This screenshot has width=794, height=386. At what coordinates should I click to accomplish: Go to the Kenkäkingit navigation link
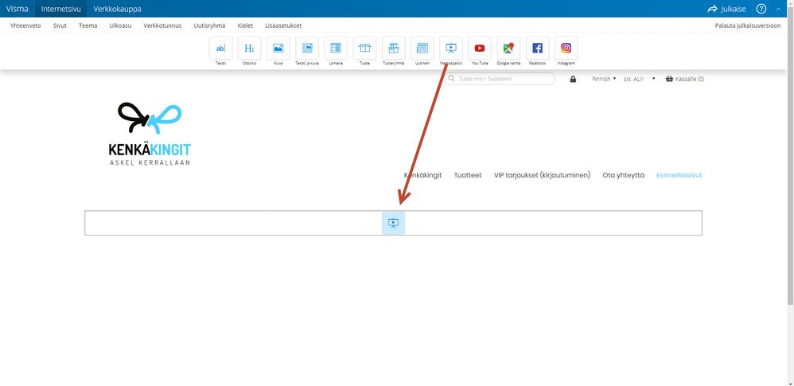(422, 175)
